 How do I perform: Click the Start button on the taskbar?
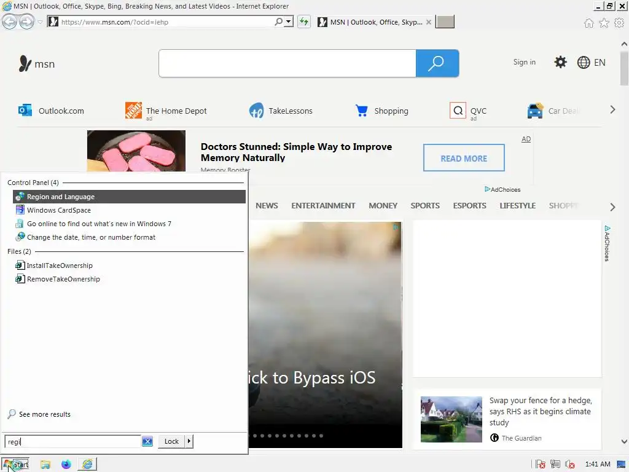tap(15, 465)
